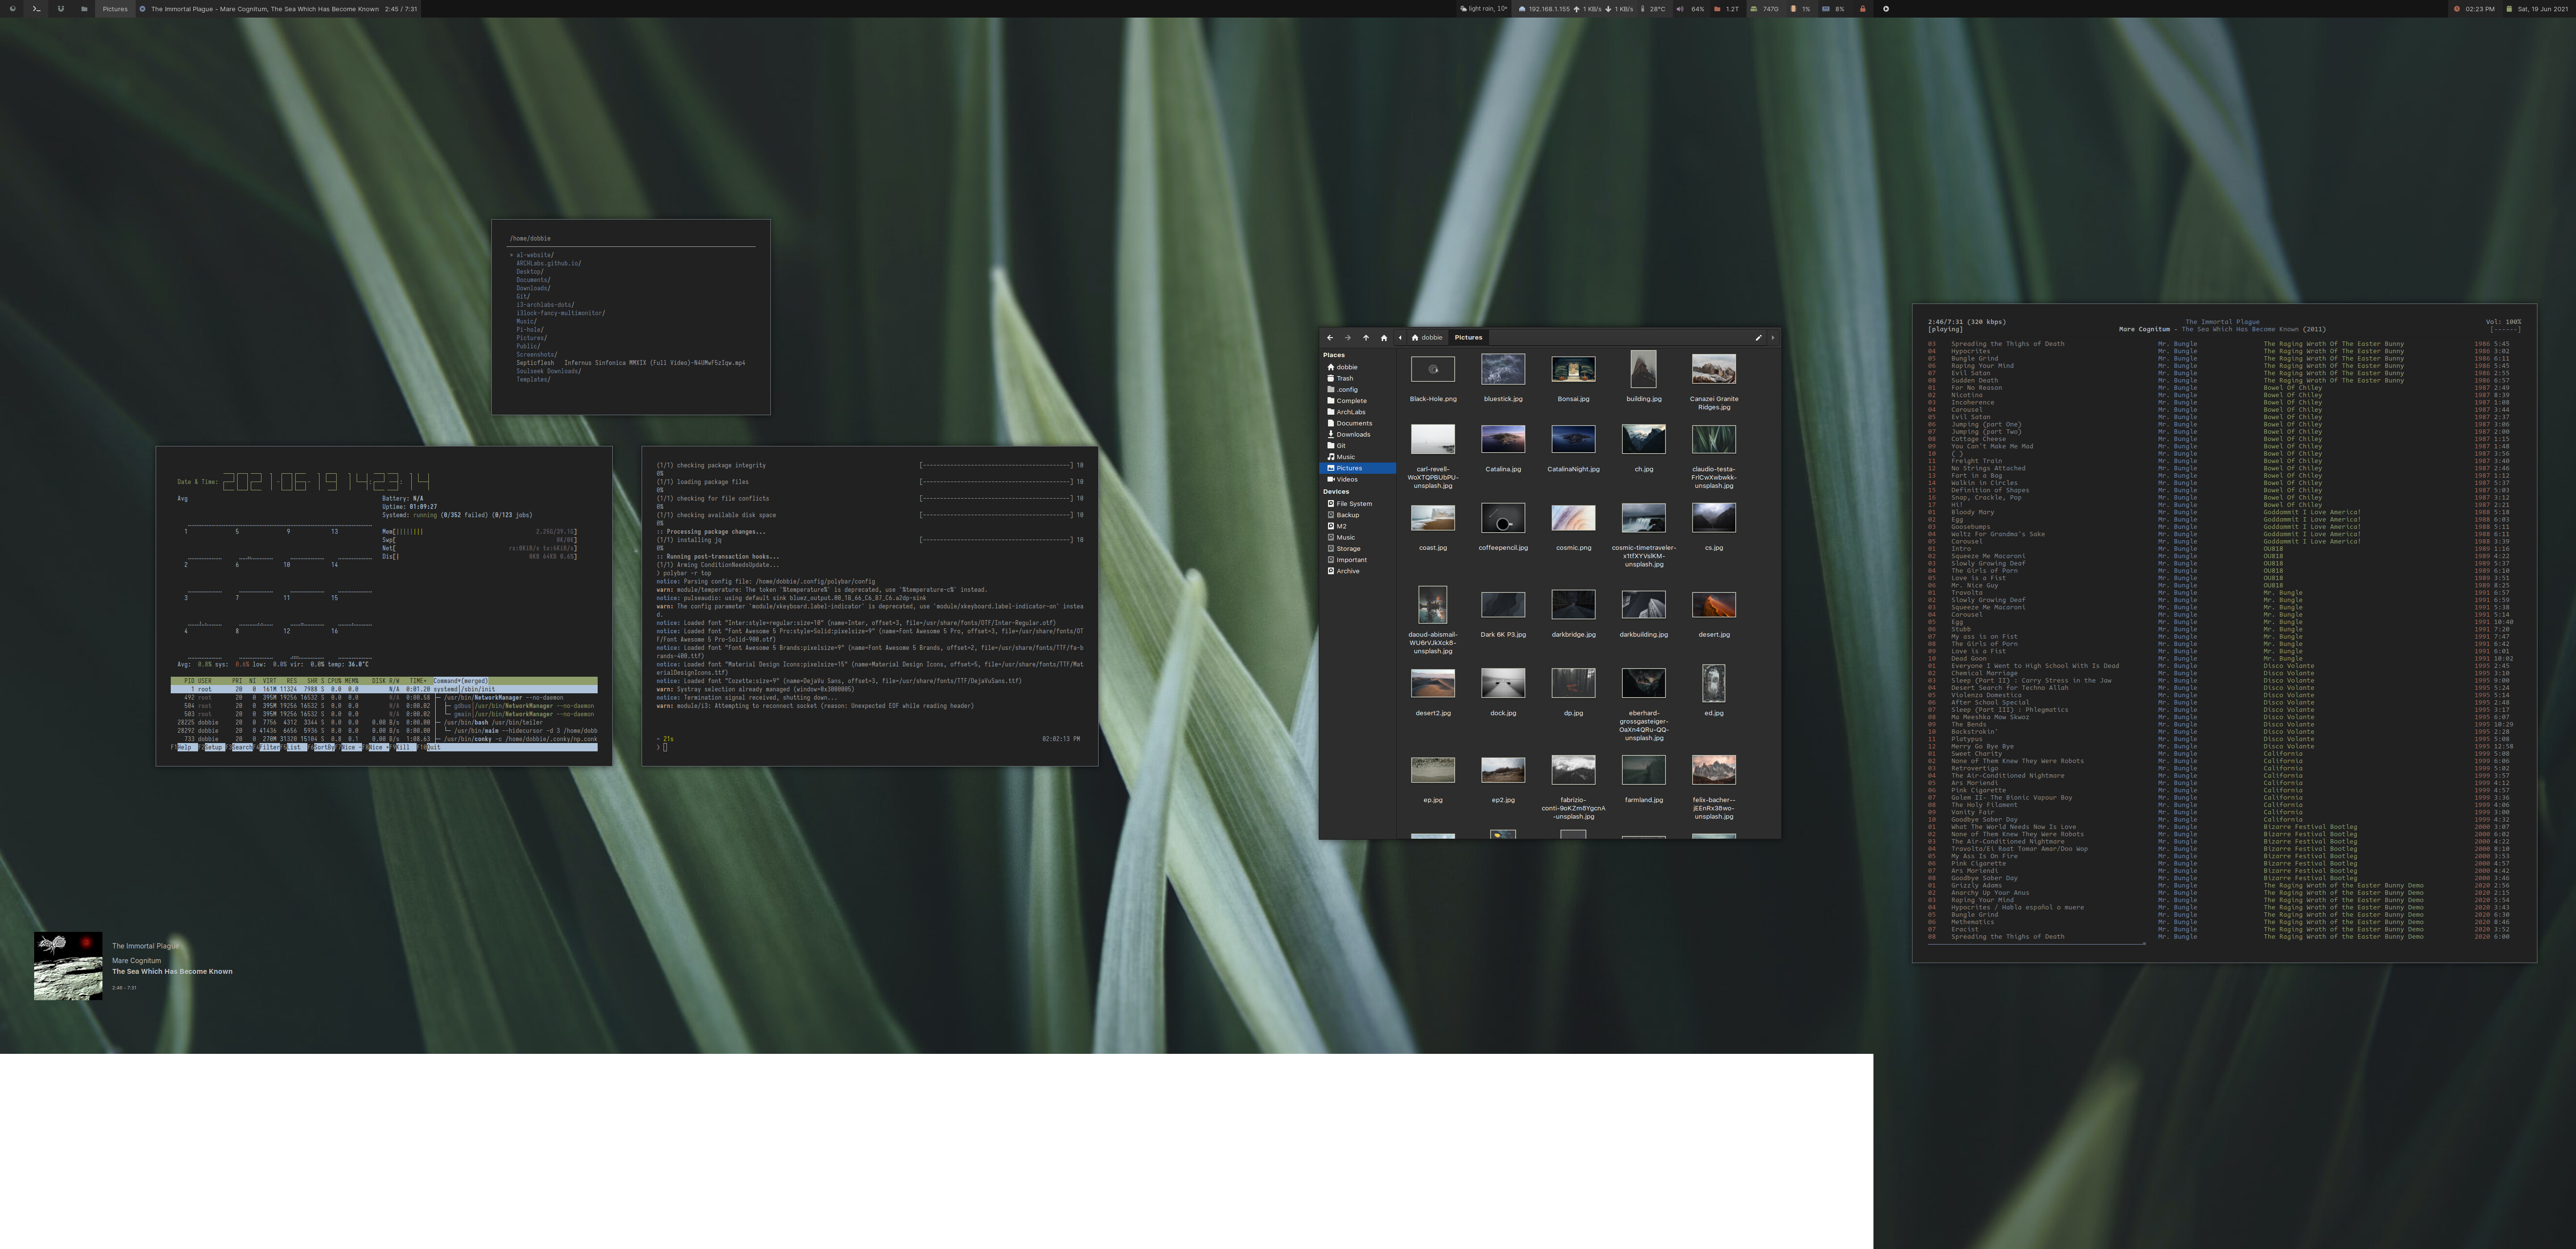Click the right chevron at the end of the path bar
Viewport: 2576px width, 1249px height.
click(x=1773, y=338)
